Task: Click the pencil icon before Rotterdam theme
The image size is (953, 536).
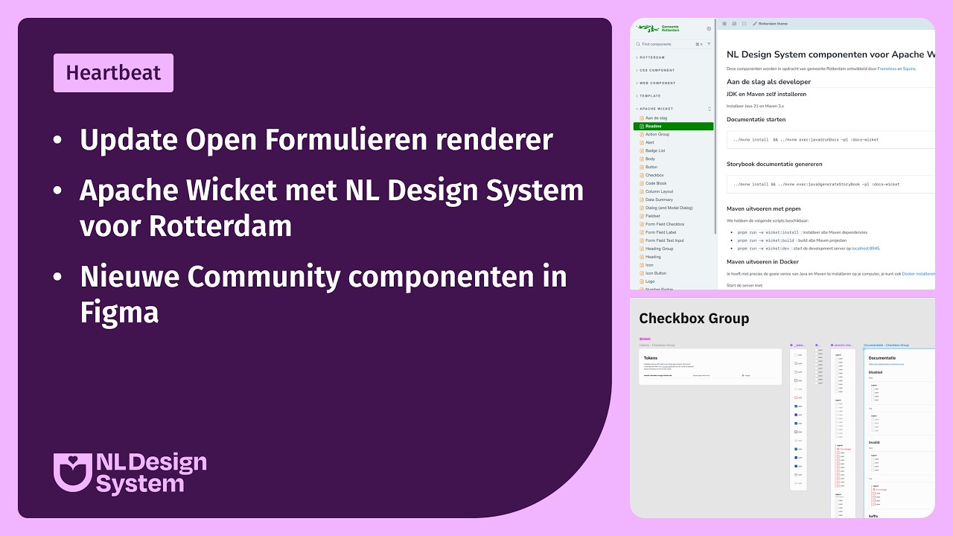Action: coord(755,24)
